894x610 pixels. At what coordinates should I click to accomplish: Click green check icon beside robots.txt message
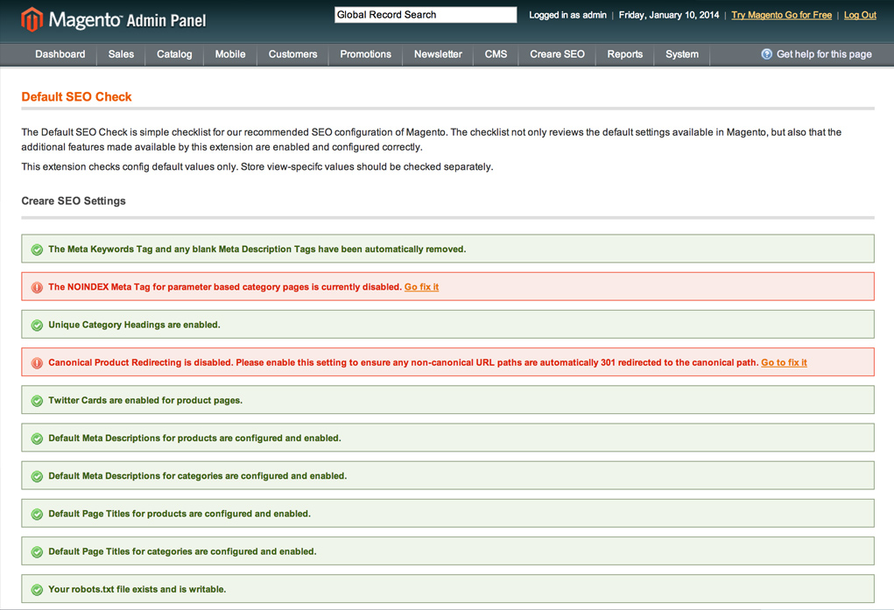point(37,590)
